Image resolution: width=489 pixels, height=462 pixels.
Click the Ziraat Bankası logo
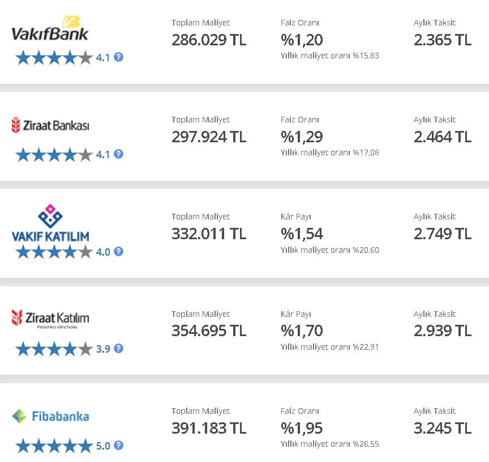[x=50, y=125]
